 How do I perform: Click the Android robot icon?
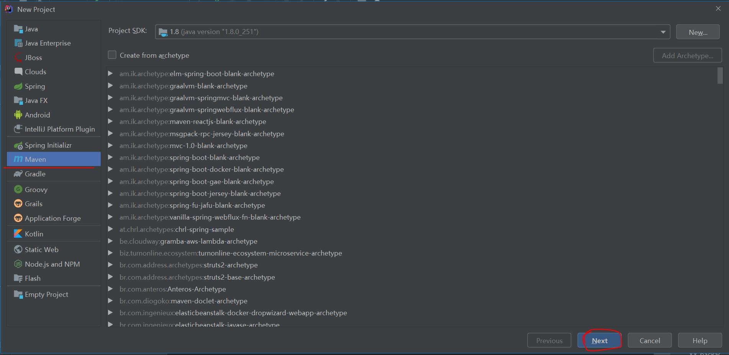click(x=18, y=115)
